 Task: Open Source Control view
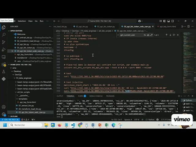pos(4,42)
